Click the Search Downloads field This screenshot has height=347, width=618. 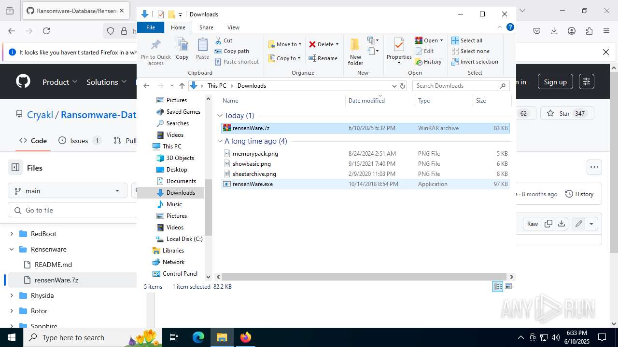[x=461, y=86]
